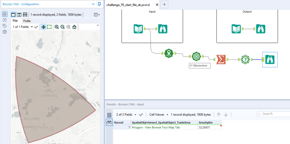290x144 pixels.
Task: Open new workflow tab with plus button
Action: pyautogui.click(x=164, y=4)
